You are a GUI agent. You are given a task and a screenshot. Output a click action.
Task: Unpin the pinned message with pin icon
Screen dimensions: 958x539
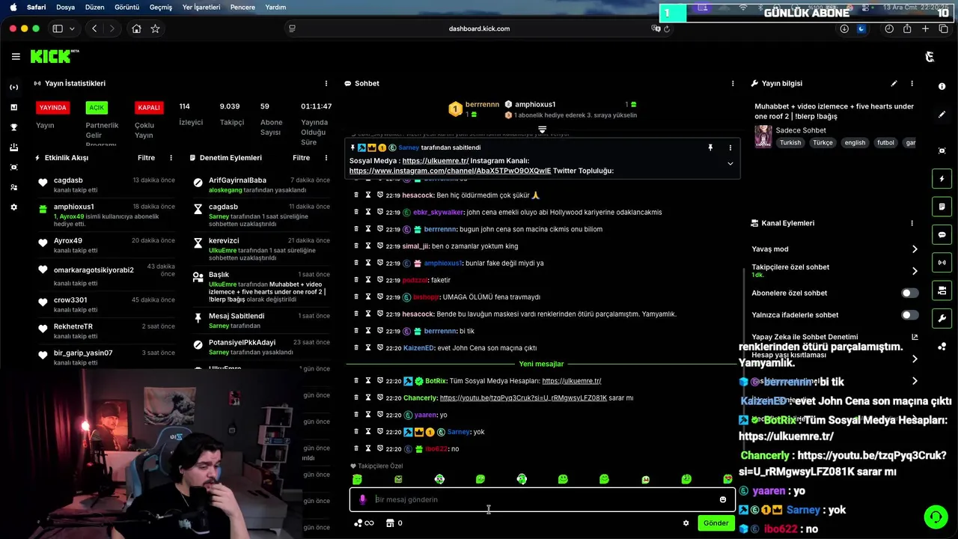pos(710,147)
